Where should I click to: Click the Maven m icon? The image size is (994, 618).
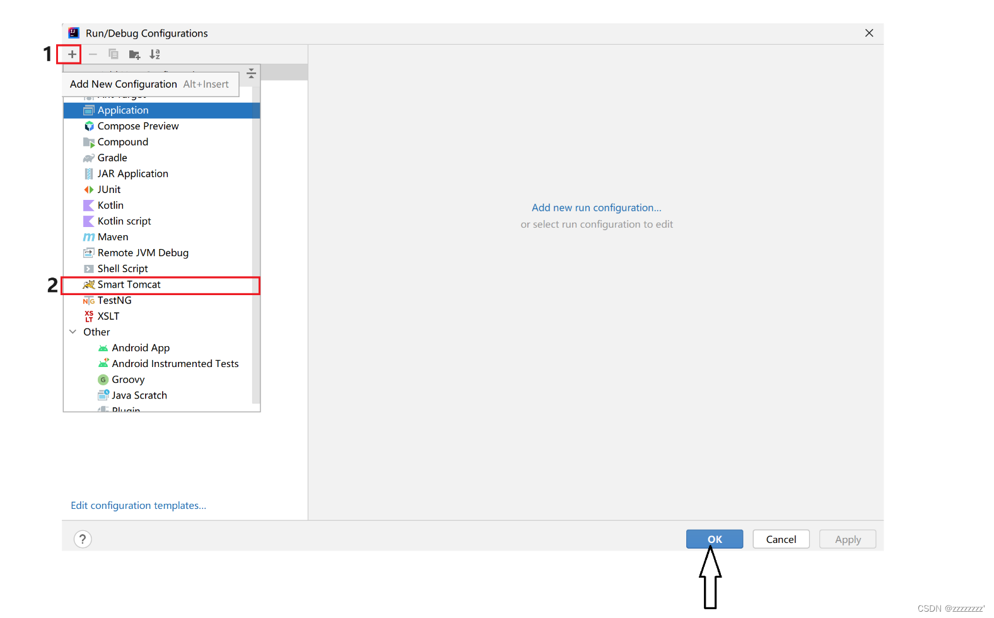click(x=89, y=237)
